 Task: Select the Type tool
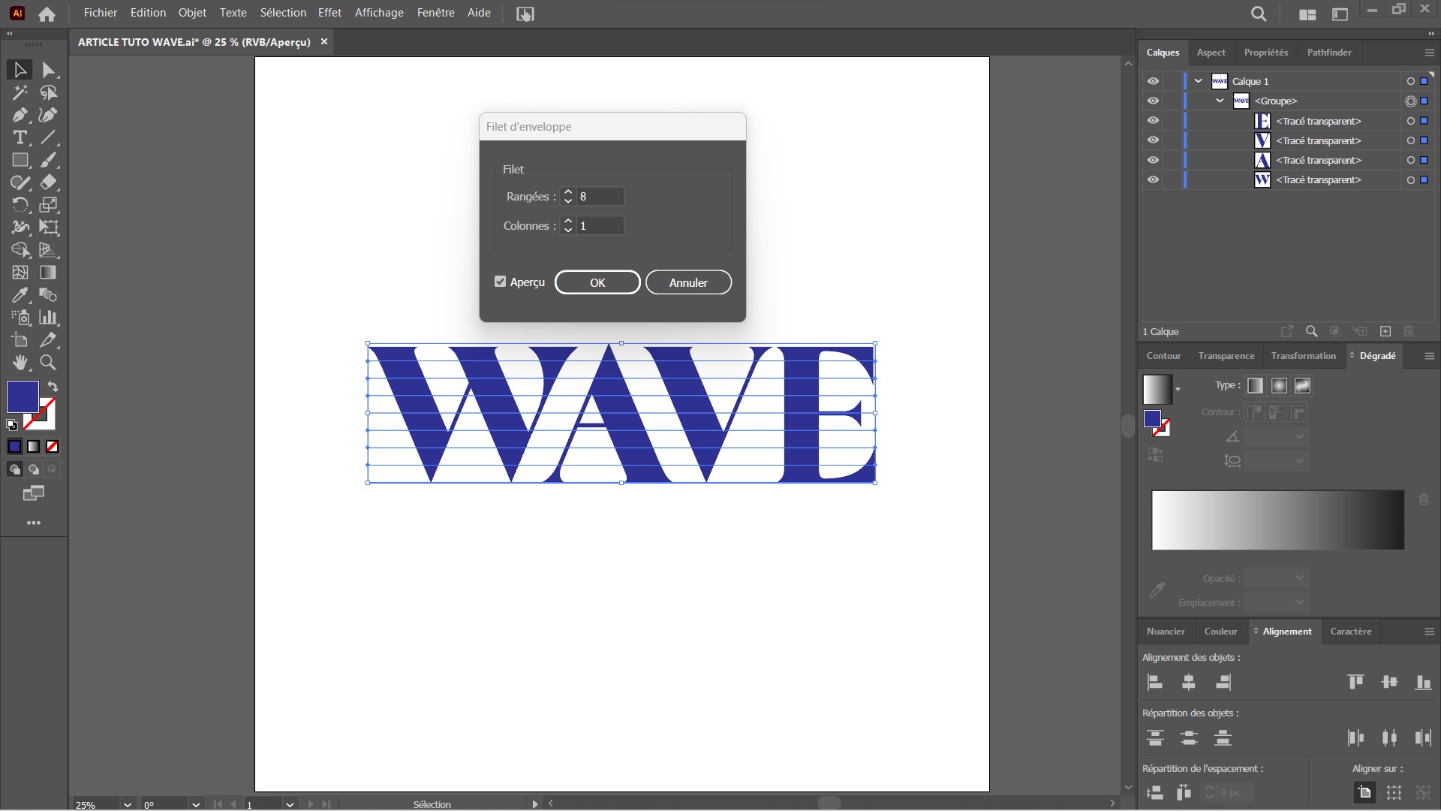click(x=20, y=137)
